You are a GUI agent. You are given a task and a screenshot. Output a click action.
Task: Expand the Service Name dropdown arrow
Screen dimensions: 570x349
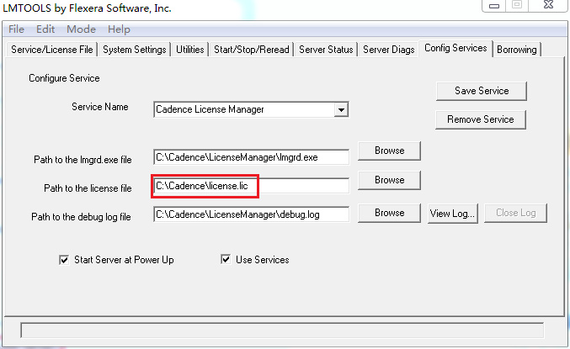pyautogui.click(x=341, y=109)
